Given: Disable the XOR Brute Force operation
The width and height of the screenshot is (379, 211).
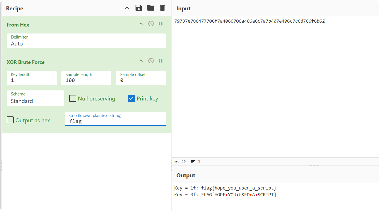Looking at the screenshot, I should point(151,61).
